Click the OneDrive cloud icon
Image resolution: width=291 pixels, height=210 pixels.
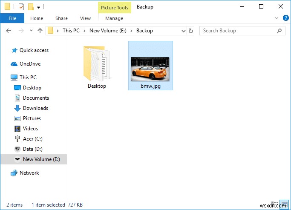point(14,64)
